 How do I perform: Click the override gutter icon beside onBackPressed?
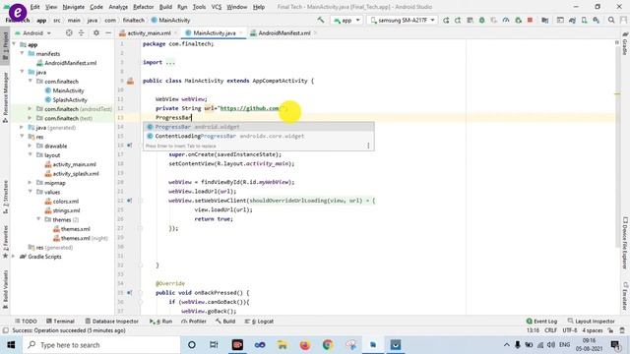pos(129,293)
